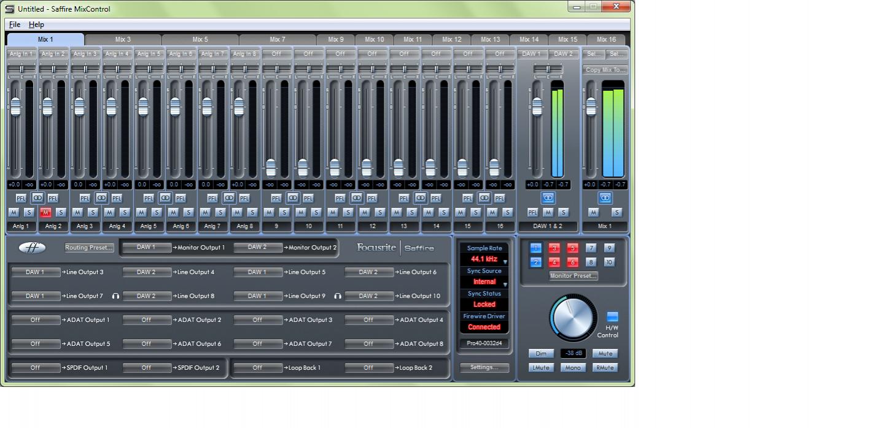Solo the Anlg 1 channel
Screen dimensions: 875x428
click(x=29, y=212)
